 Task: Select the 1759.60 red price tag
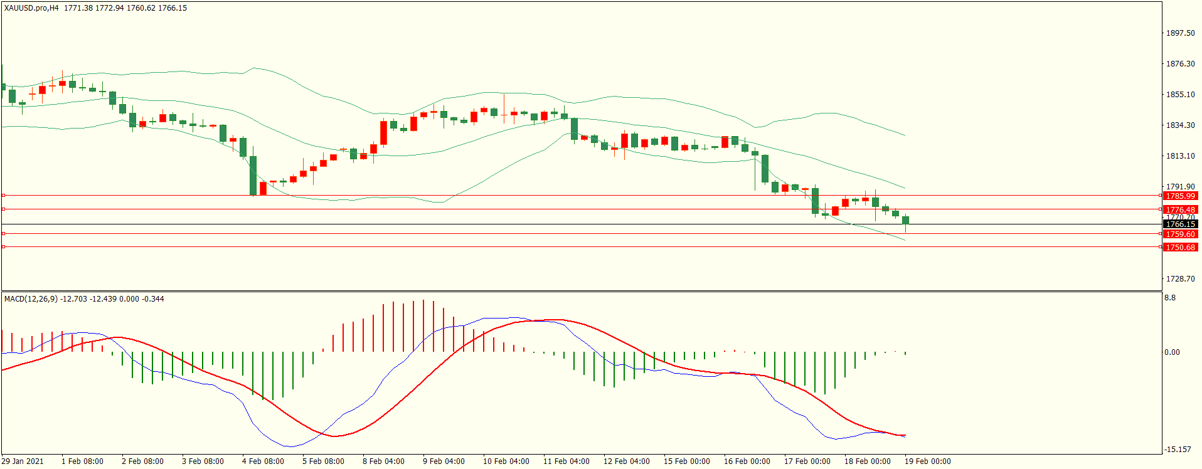1180,234
